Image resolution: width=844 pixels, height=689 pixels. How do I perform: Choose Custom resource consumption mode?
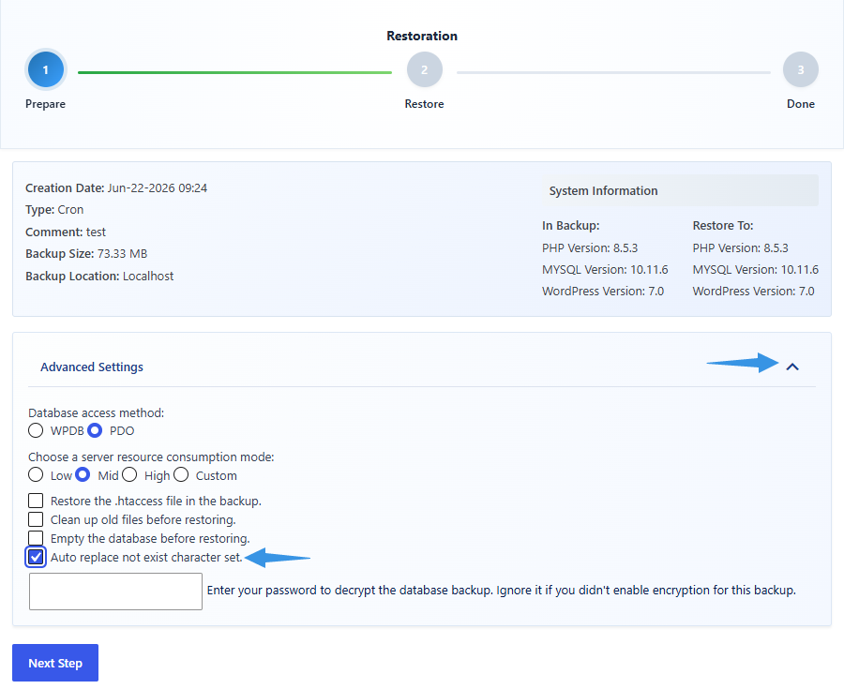181,475
